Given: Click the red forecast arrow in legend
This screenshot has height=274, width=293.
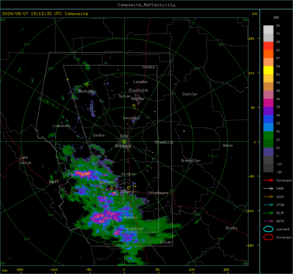Looking at the screenshot, I should pos(268,180).
